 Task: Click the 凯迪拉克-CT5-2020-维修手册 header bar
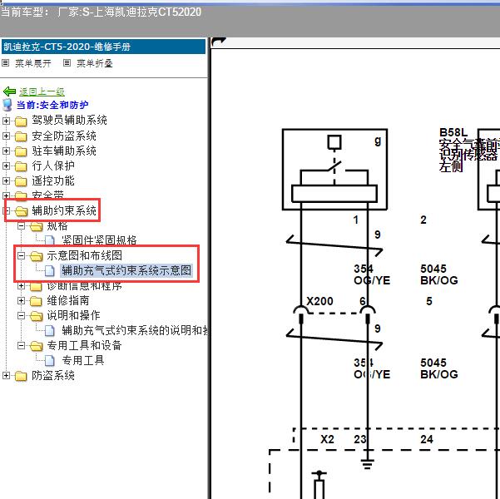click(x=104, y=47)
